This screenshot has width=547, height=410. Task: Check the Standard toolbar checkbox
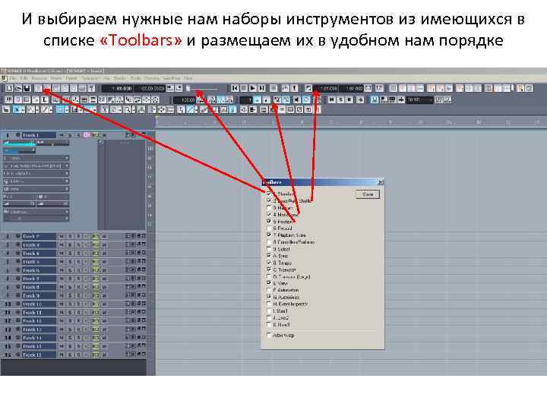click(269, 194)
